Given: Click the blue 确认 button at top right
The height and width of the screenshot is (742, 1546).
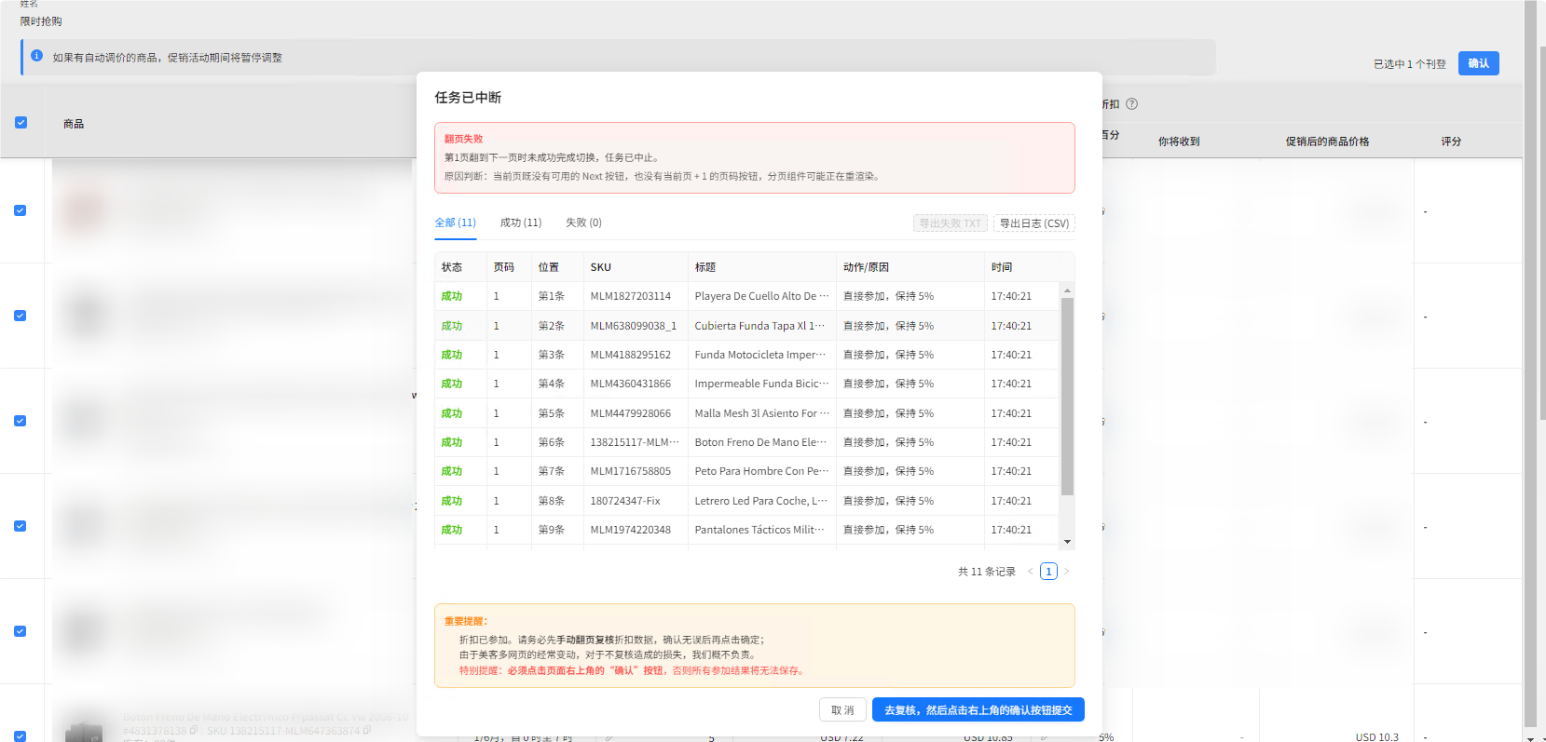Looking at the screenshot, I should click(1479, 63).
